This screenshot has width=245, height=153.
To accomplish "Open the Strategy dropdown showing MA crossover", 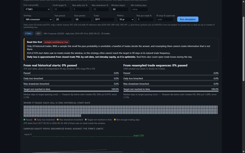I will tap(38, 20).
